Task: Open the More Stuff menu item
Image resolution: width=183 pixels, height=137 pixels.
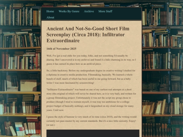Action: click(x=105, y=11)
